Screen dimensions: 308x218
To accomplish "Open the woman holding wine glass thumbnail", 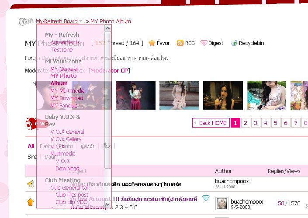I will pos(223,95).
